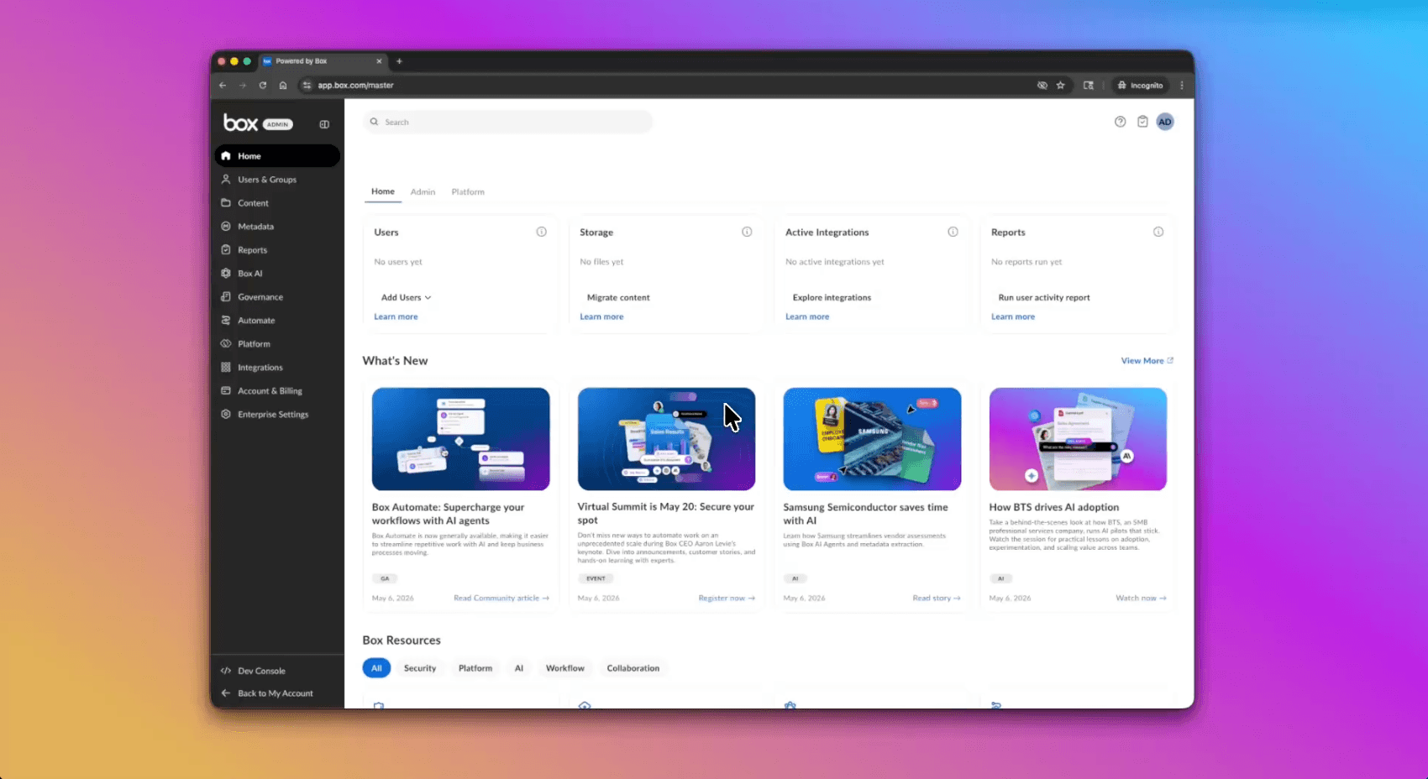
Task: Open Metadata in the sidebar
Action: [x=277, y=227]
